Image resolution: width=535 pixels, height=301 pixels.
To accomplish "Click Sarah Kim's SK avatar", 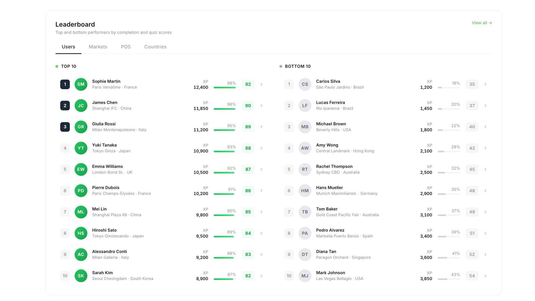I will tap(81, 276).
